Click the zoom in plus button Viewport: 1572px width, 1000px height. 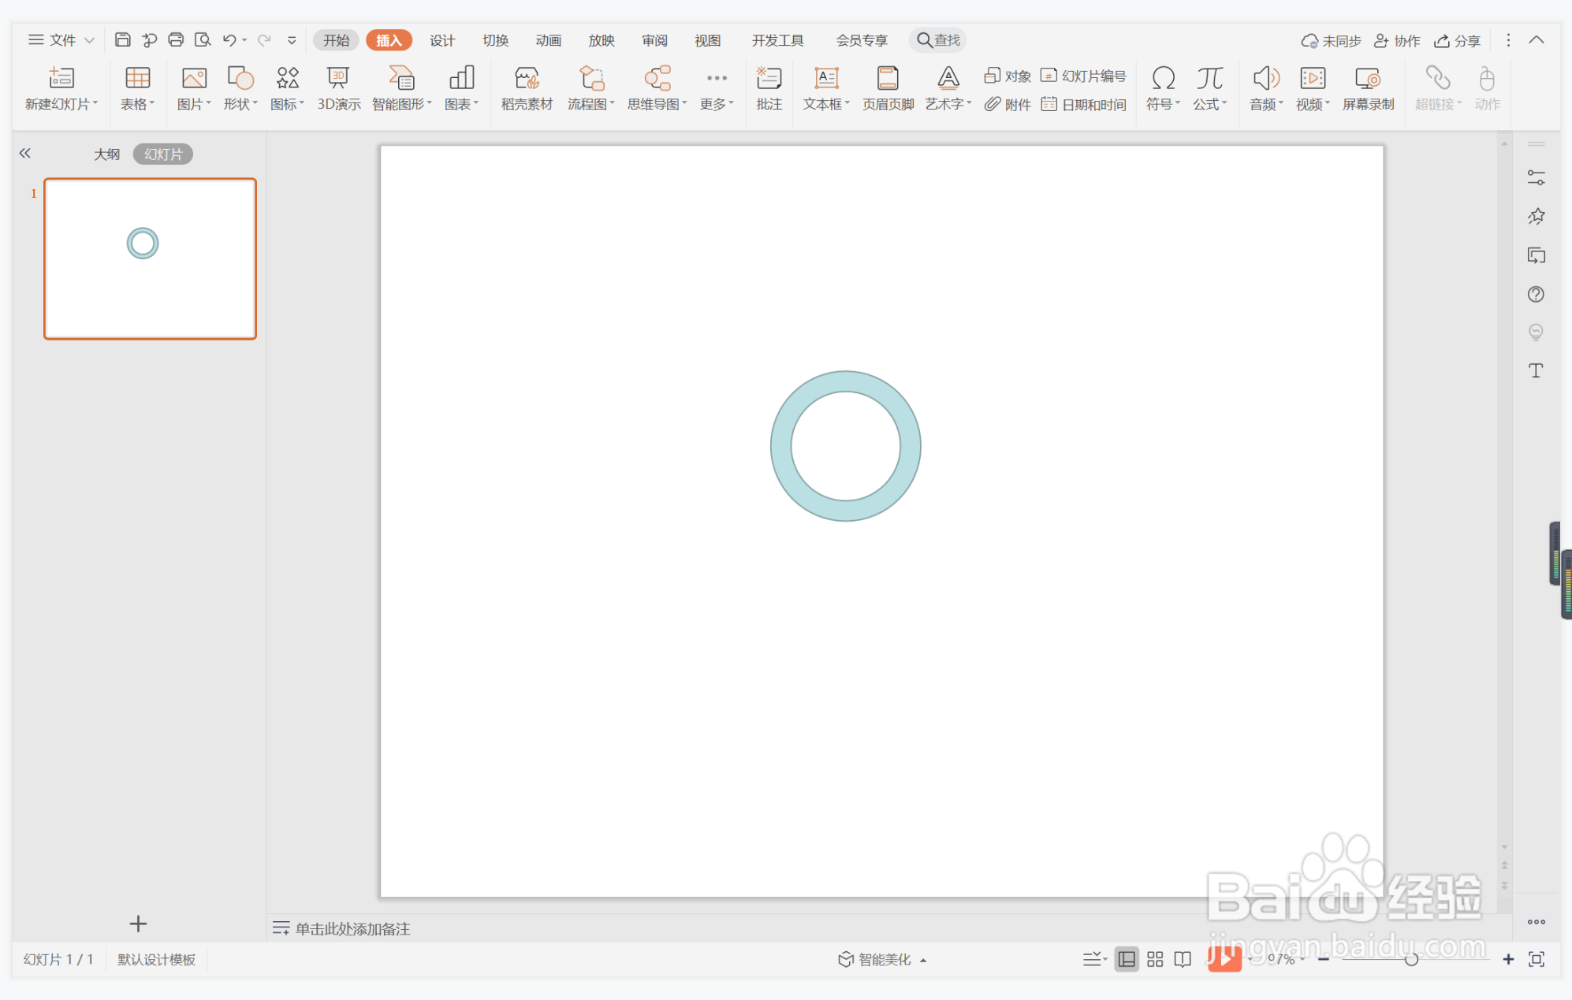1508,959
